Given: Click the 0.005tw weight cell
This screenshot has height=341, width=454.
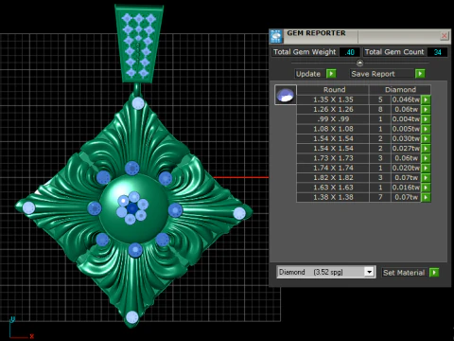Looking at the screenshot, I should [x=406, y=129].
